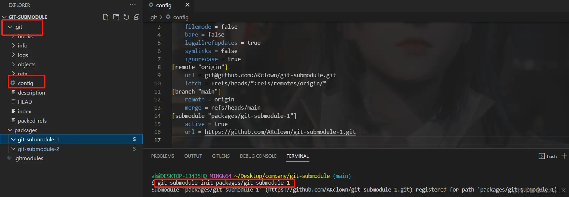
Task: Click the '[branch "main"]' section header
Action: [196, 92]
